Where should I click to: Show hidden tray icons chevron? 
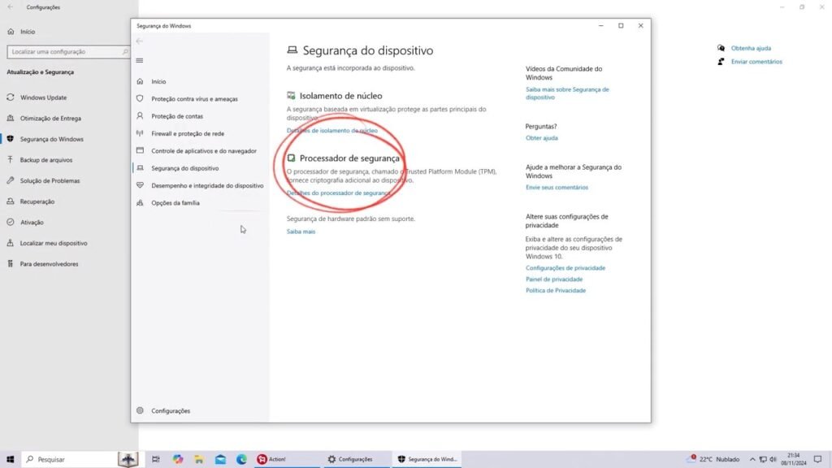(x=752, y=460)
